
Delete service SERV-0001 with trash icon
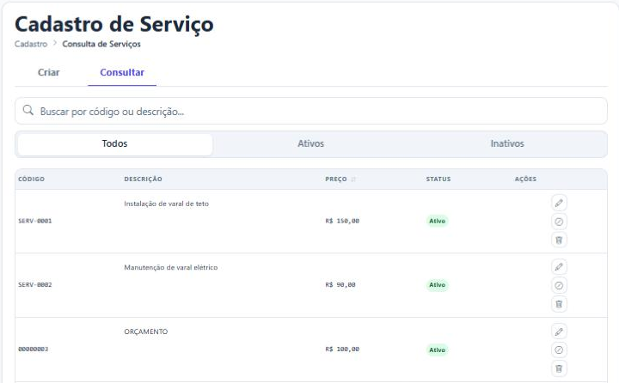coord(559,240)
